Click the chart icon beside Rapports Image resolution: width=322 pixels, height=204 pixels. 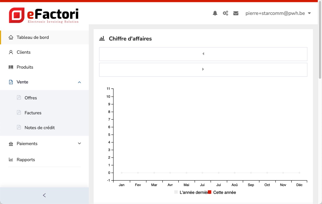pyautogui.click(x=11, y=160)
